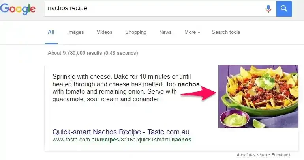The height and width of the screenshot is (160, 304).
Task: Activate voice search microphone icon
Action: coord(268,9)
